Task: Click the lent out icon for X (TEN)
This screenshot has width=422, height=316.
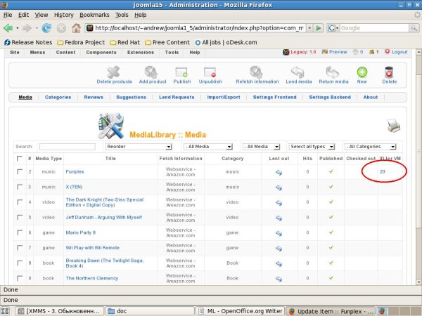Action: [x=279, y=187]
